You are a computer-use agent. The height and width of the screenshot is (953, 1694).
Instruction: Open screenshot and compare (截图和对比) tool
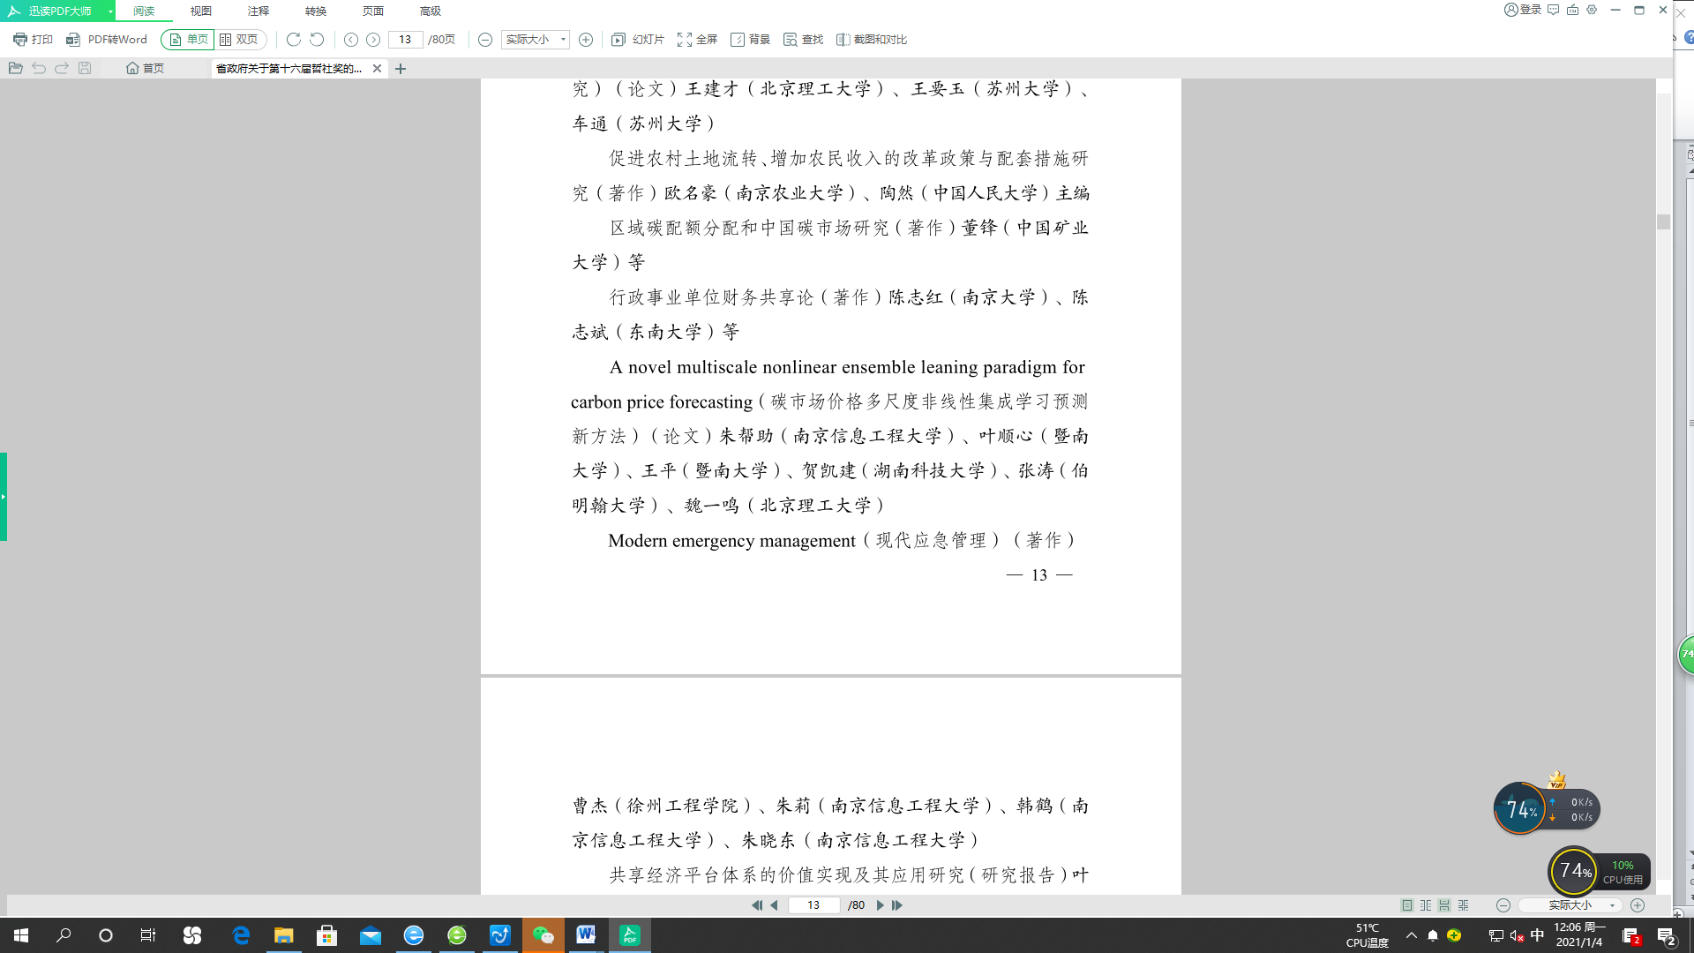pyautogui.click(x=871, y=40)
